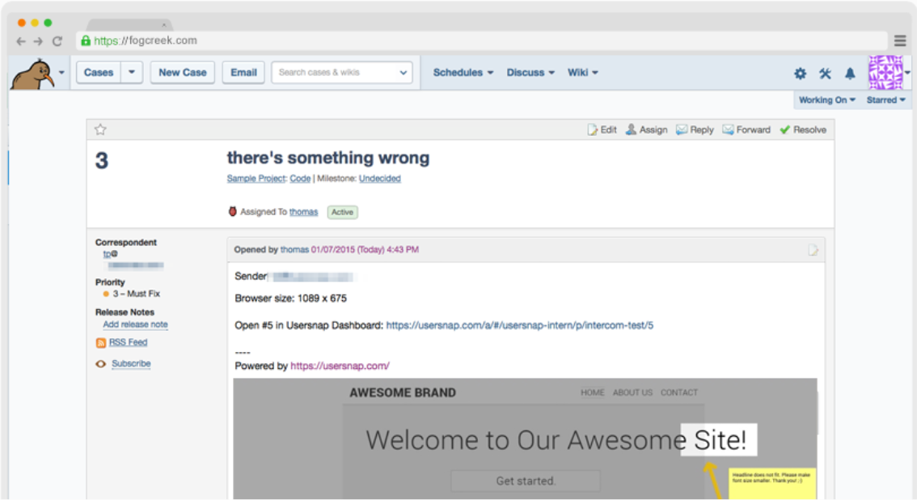The width and height of the screenshot is (917, 500).
Task: Open the settings gear icon
Action: [x=800, y=73]
